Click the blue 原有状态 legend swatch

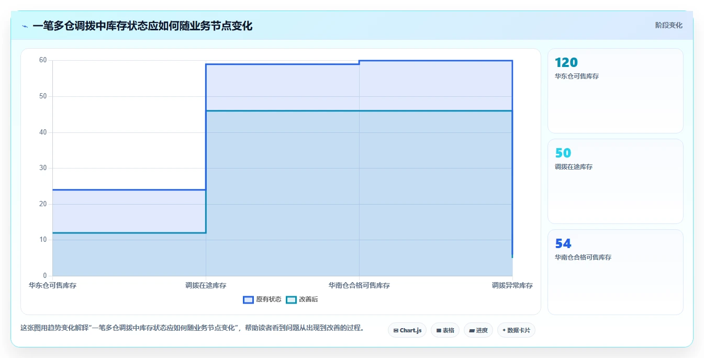click(x=248, y=299)
